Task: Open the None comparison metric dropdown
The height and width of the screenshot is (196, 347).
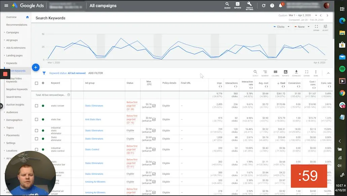Action: [302, 27]
